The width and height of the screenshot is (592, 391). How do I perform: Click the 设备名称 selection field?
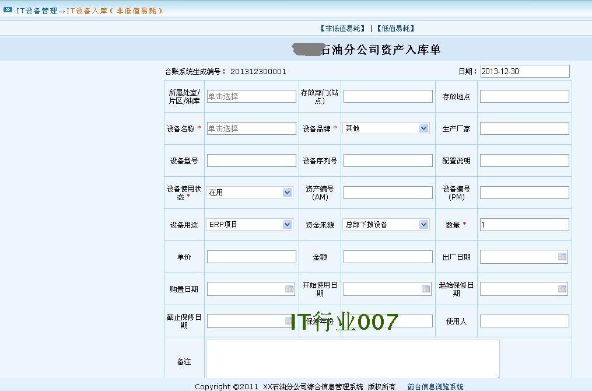click(x=251, y=128)
